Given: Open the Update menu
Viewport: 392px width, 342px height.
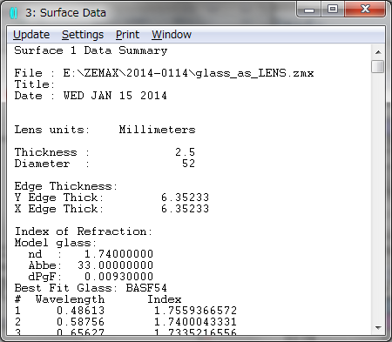Looking at the screenshot, I should click(31, 35).
